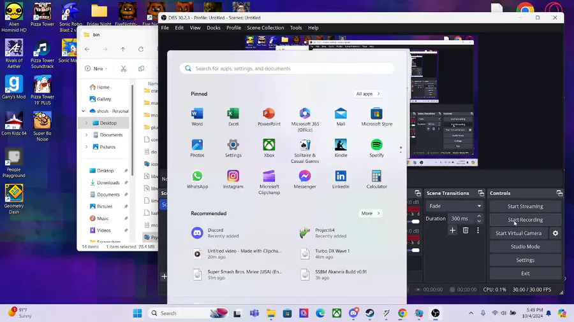Viewport: 574px width, 322px height.
Task: Open Messenger pinned app
Action: click(x=305, y=179)
